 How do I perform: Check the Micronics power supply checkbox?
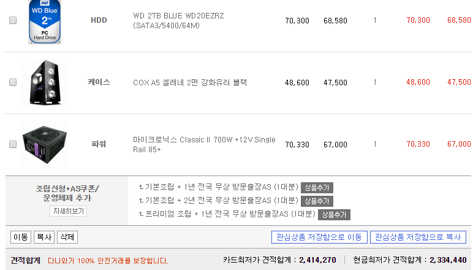(x=13, y=144)
